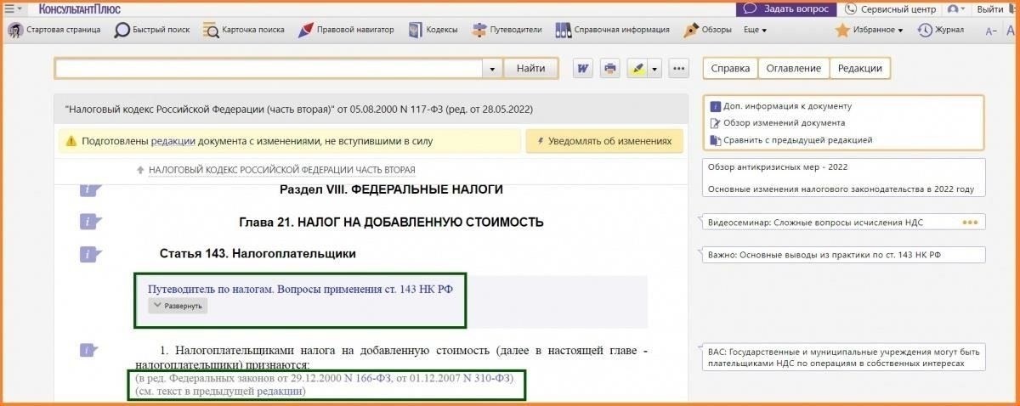Open Доп. информация к документу
The image size is (1020, 406).
[781, 106]
